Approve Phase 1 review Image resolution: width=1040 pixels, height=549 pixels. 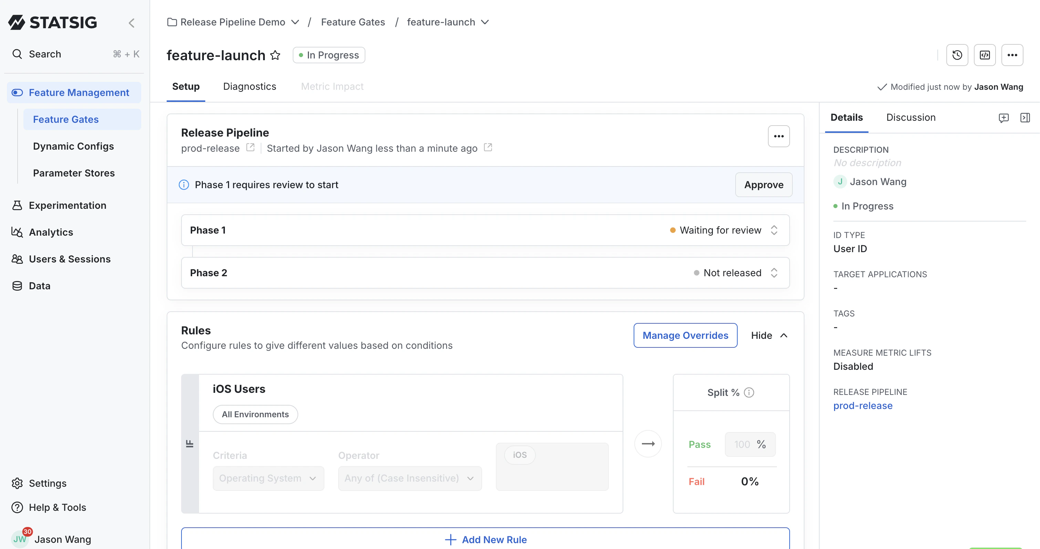pos(763,185)
